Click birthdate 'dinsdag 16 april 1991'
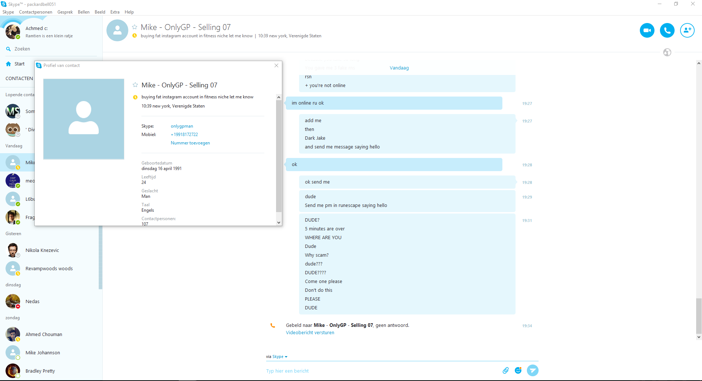This screenshot has height=381, width=702. coord(162,169)
